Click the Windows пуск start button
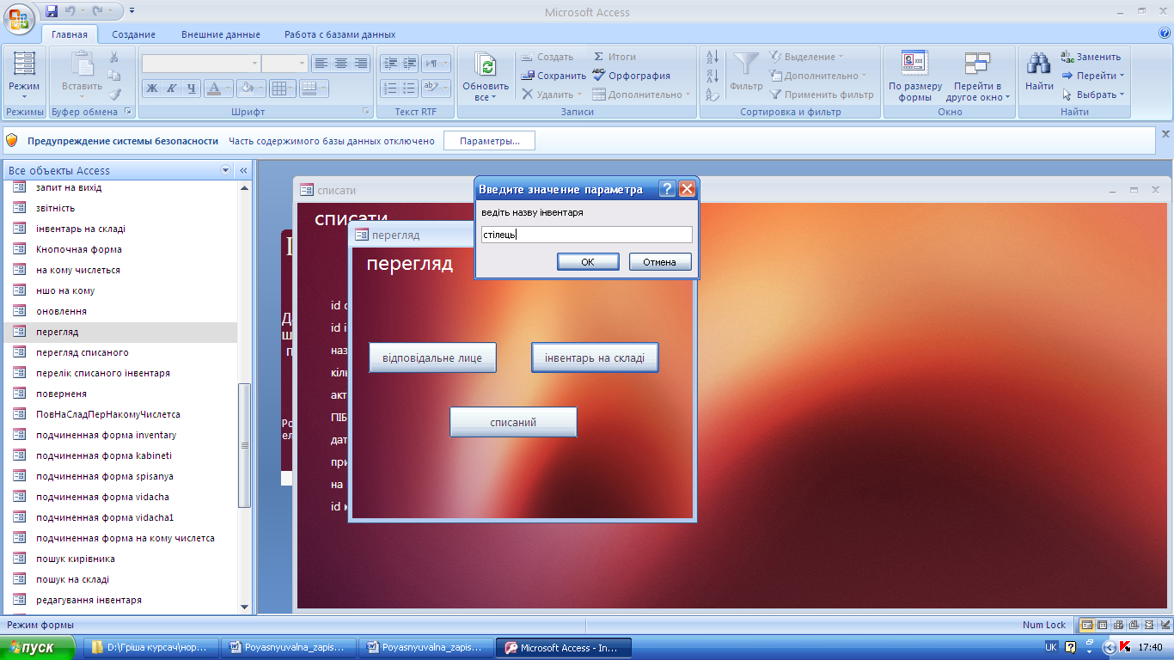The height and width of the screenshot is (660, 1174). (x=39, y=647)
